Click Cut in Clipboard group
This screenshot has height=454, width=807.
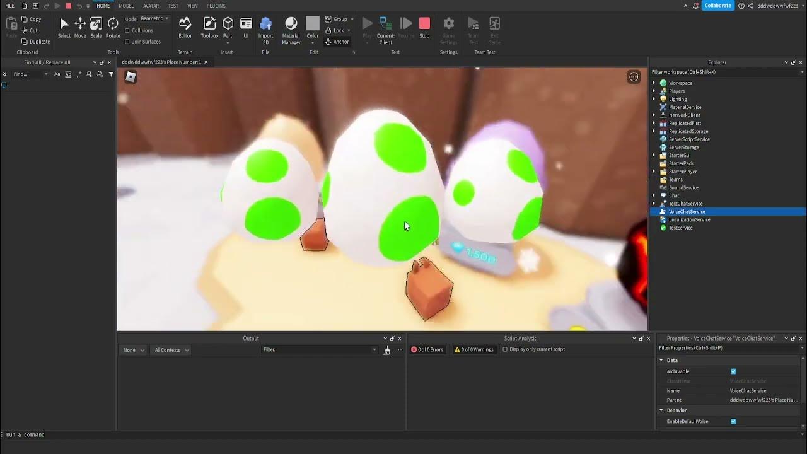click(x=30, y=30)
